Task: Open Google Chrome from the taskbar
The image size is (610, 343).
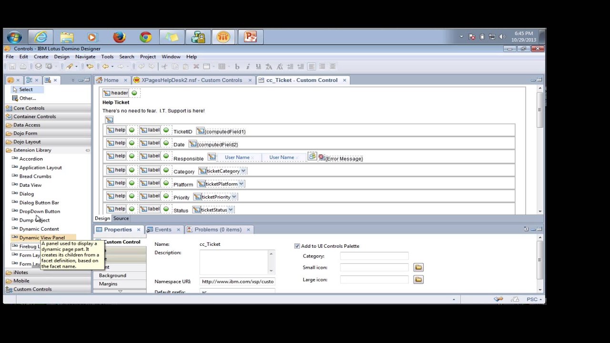Action: point(145,37)
